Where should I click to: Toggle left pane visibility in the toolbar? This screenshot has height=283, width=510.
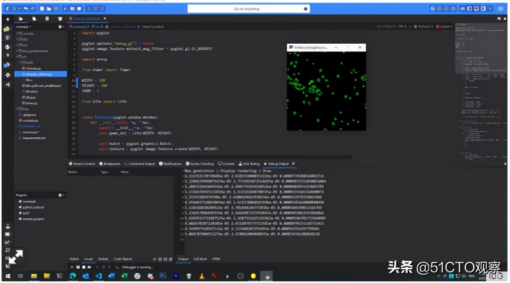pyautogui.click(x=469, y=9)
